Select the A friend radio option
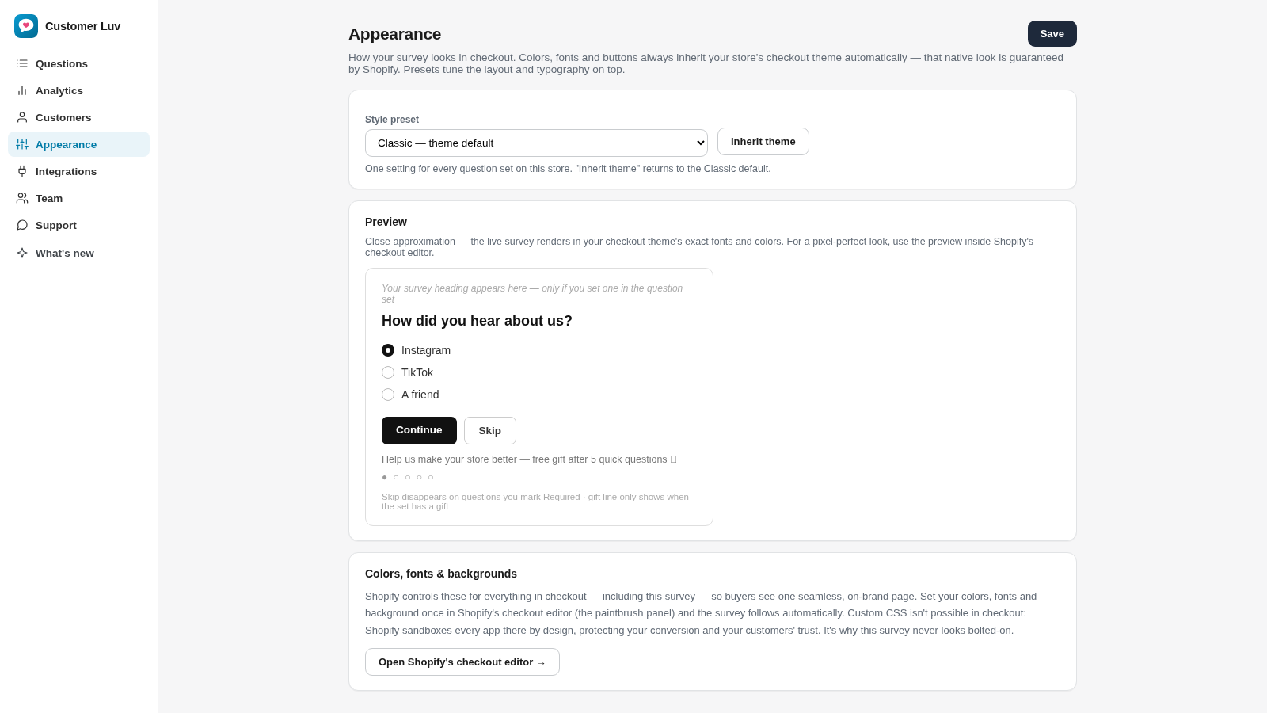Image resolution: width=1267 pixels, height=713 pixels. pos(388,395)
